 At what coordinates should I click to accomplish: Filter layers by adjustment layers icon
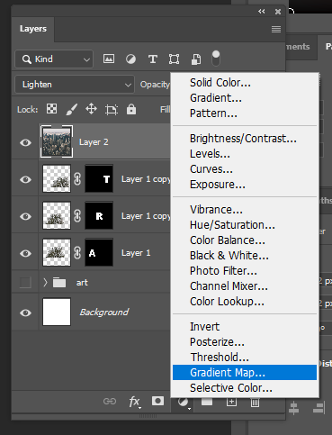pos(130,59)
